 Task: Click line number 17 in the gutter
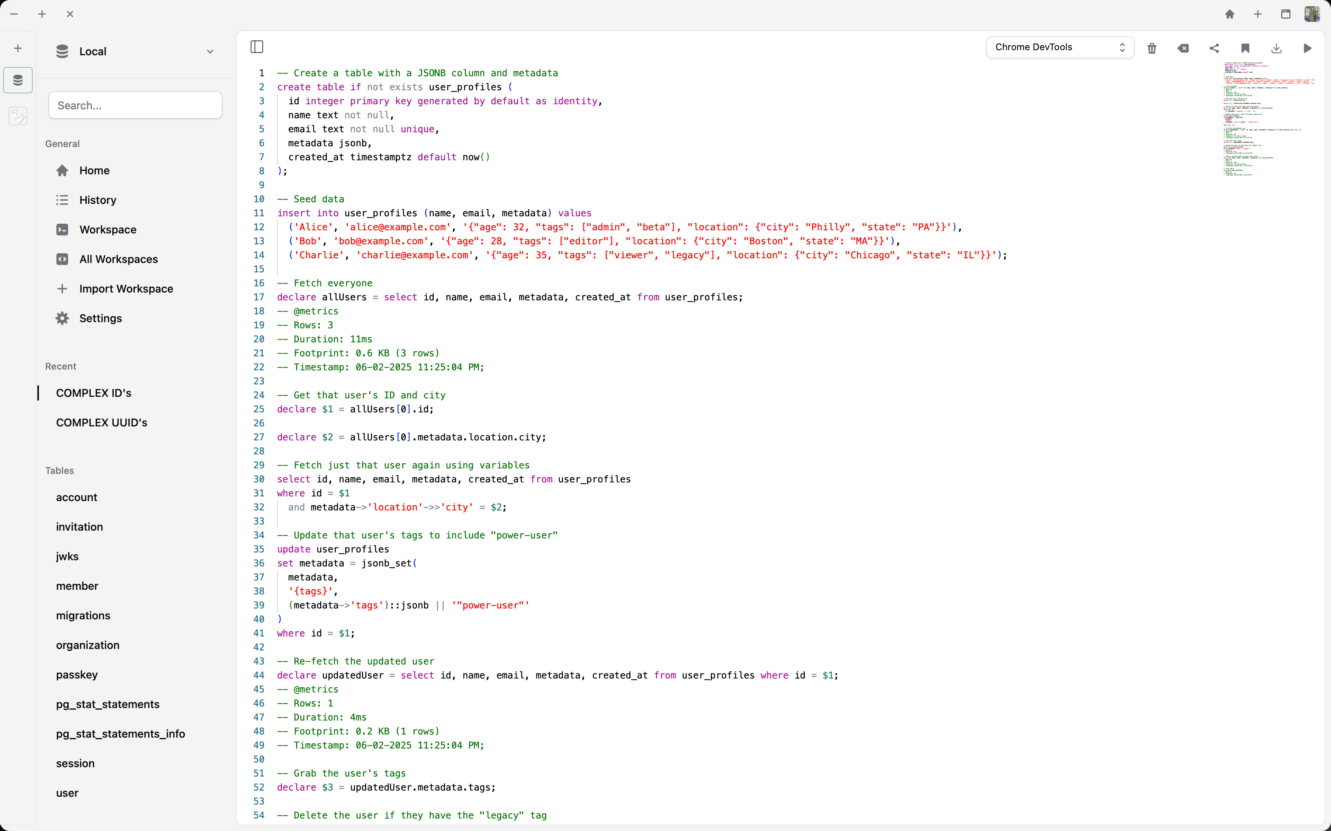click(x=259, y=297)
